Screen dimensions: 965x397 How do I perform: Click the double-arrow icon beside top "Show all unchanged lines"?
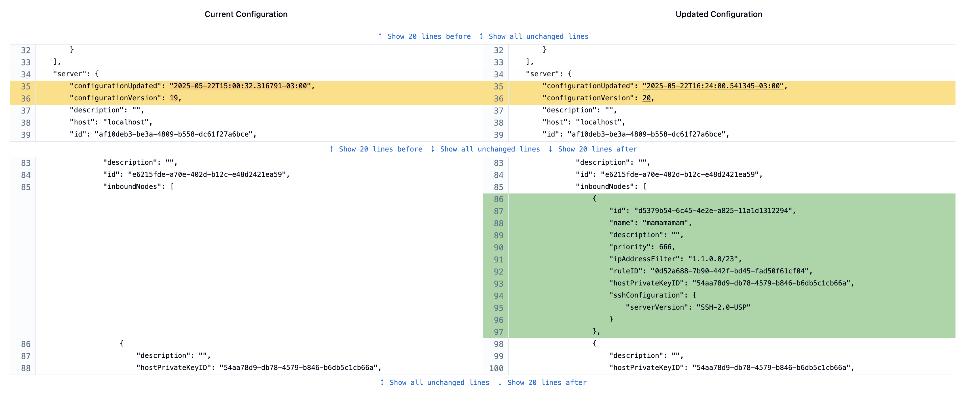point(481,36)
